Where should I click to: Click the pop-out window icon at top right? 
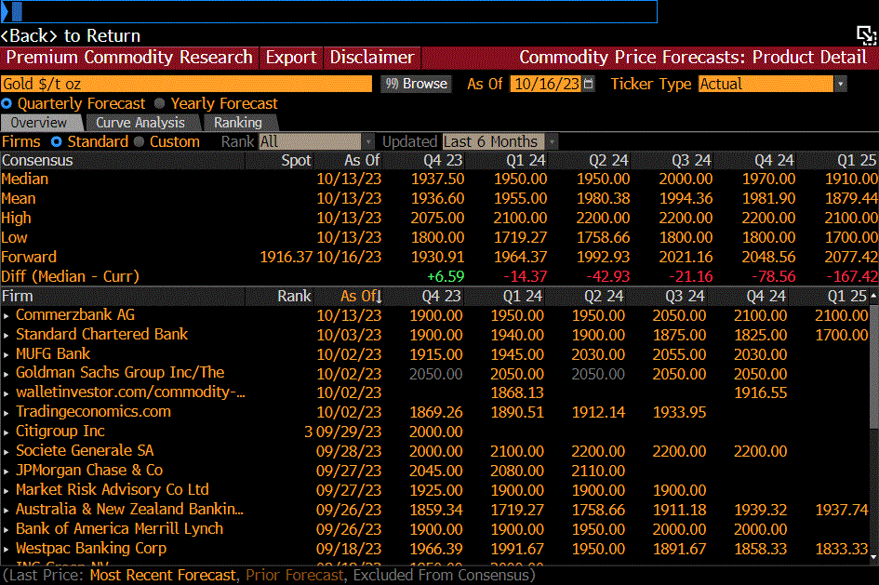click(866, 35)
